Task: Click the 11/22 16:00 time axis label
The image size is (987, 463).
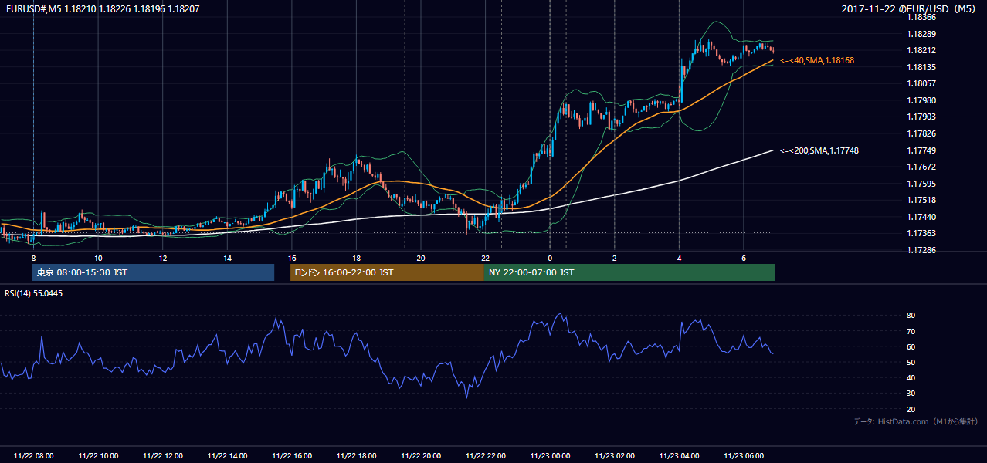Action: (292, 455)
